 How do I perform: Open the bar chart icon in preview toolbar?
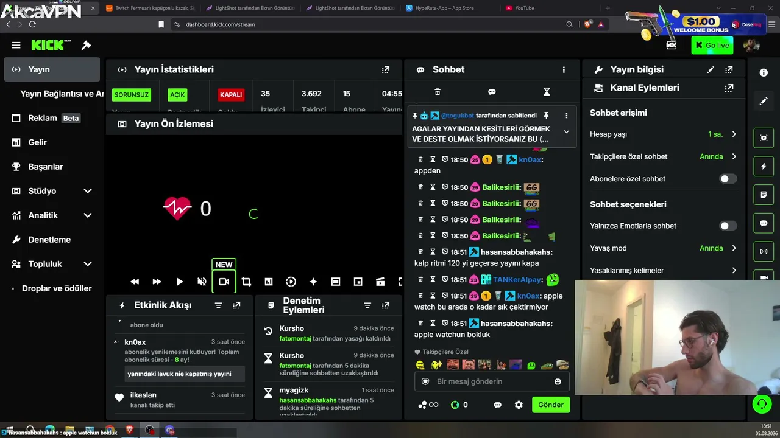click(268, 282)
